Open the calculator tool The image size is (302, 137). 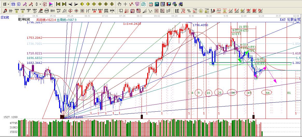pos(157,4)
